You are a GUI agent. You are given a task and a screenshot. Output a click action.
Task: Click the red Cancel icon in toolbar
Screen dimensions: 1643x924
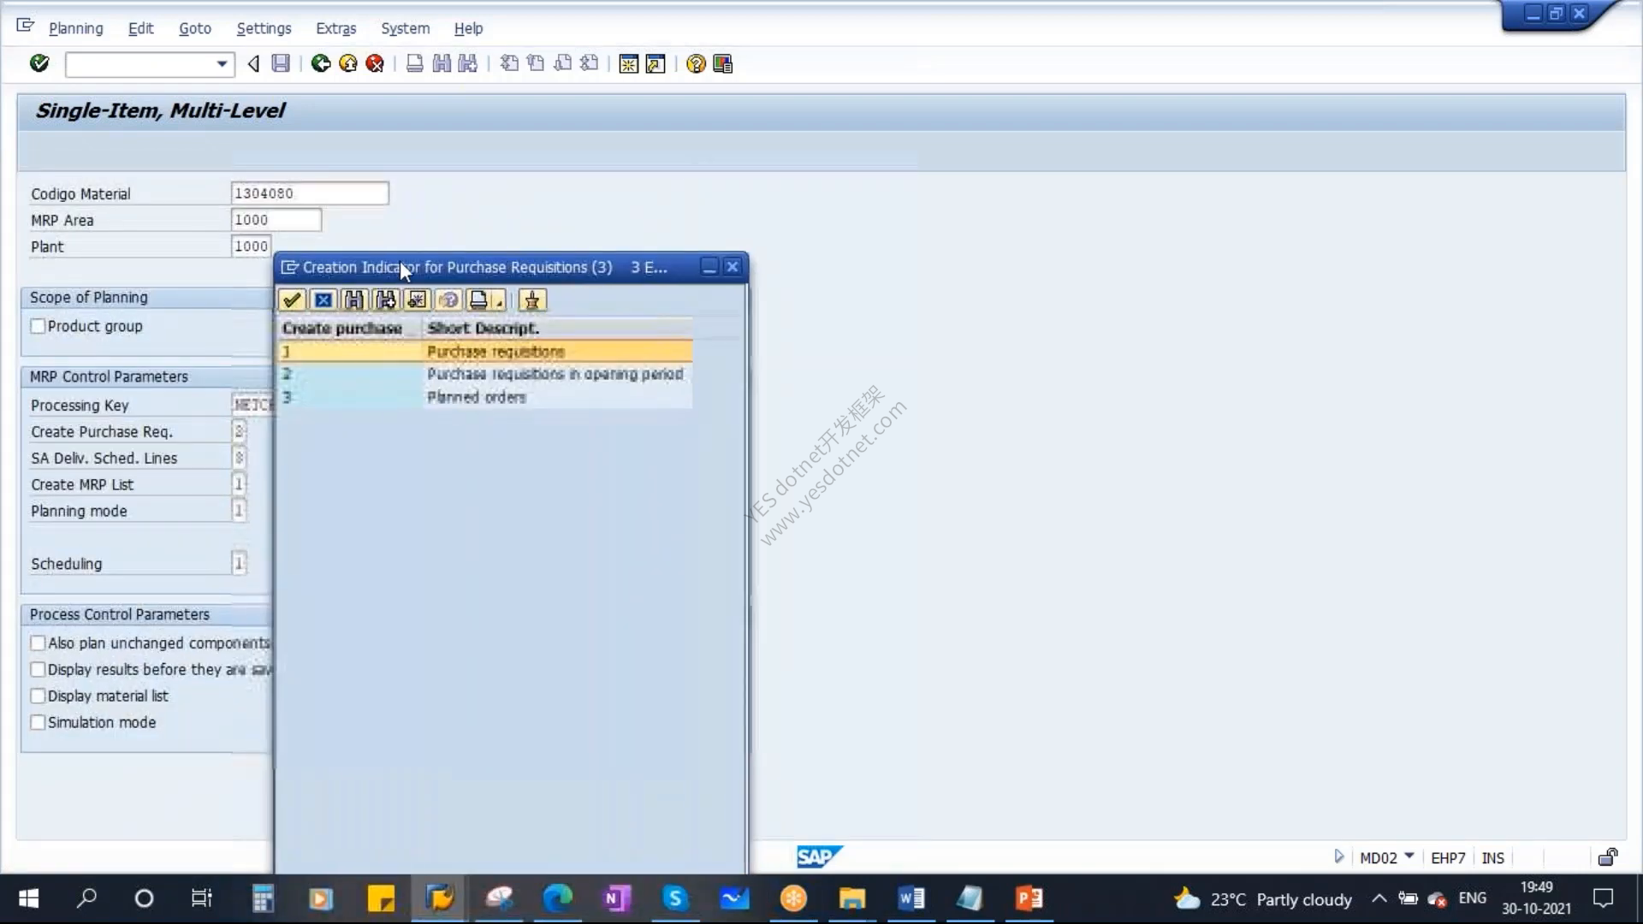(x=375, y=63)
